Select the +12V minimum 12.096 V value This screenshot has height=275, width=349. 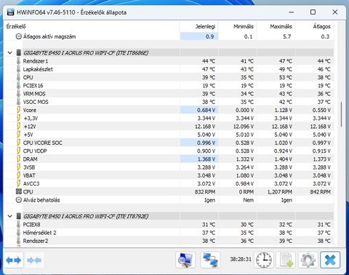click(244, 127)
